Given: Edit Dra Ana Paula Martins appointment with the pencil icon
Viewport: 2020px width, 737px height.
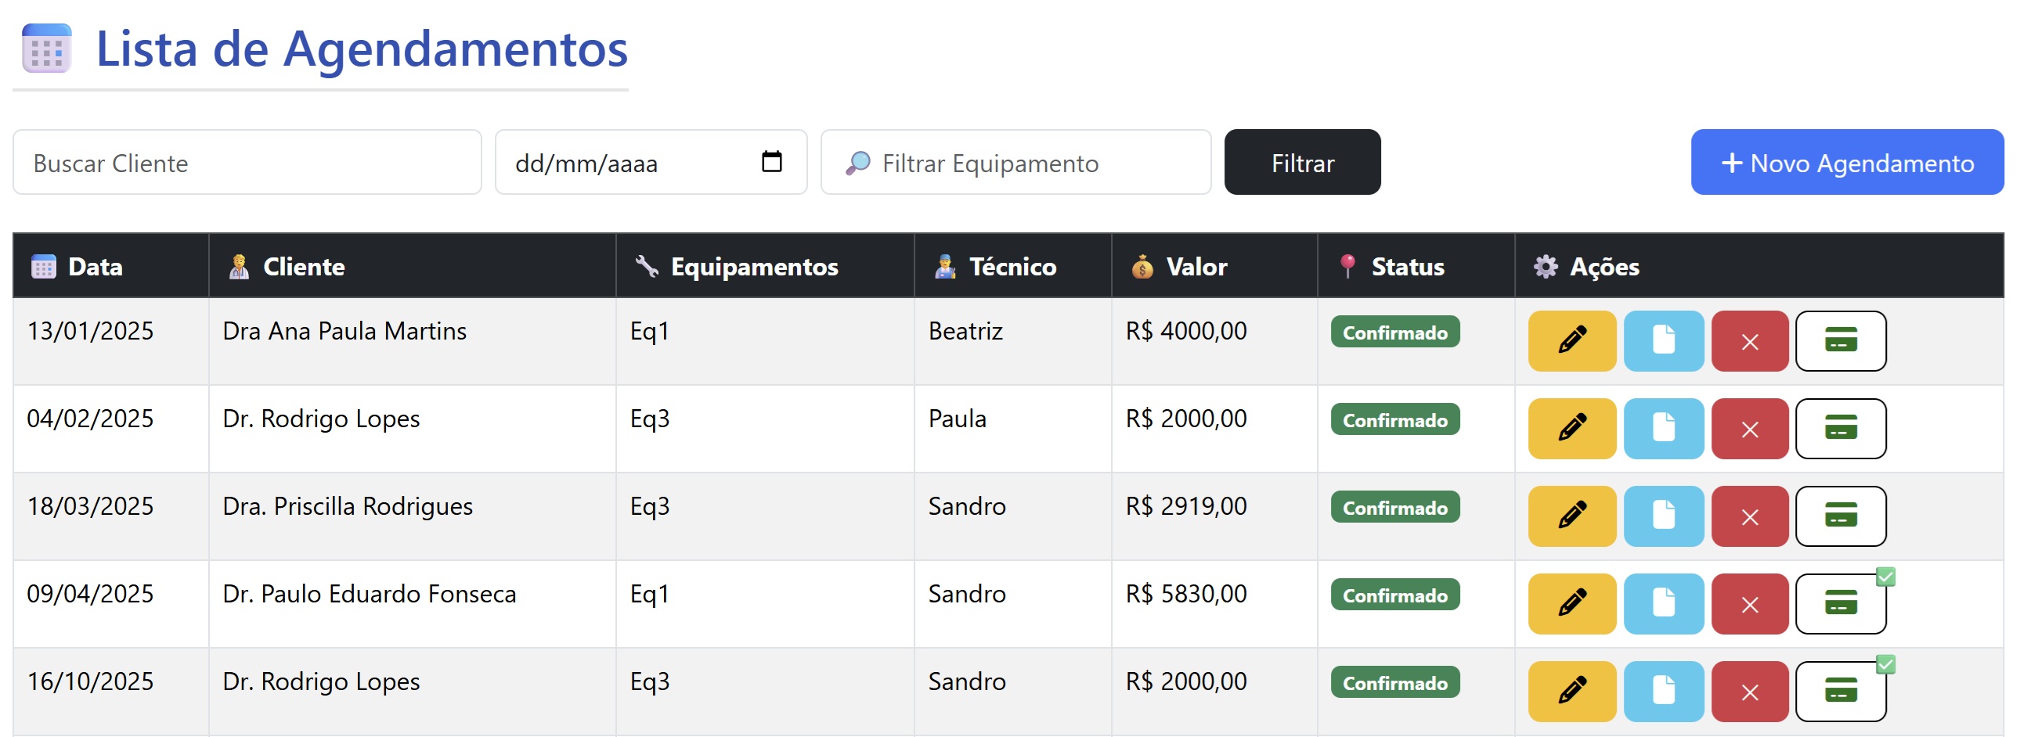Looking at the screenshot, I should 1571,340.
